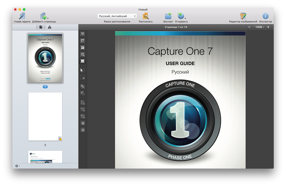The height and width of the screenshot is (186, 286).
Task: Click the delete separator table tool
Action: click(82, 116)
